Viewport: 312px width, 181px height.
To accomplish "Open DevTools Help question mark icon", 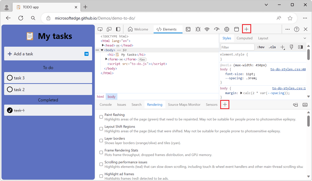I will tap(297, 29).
